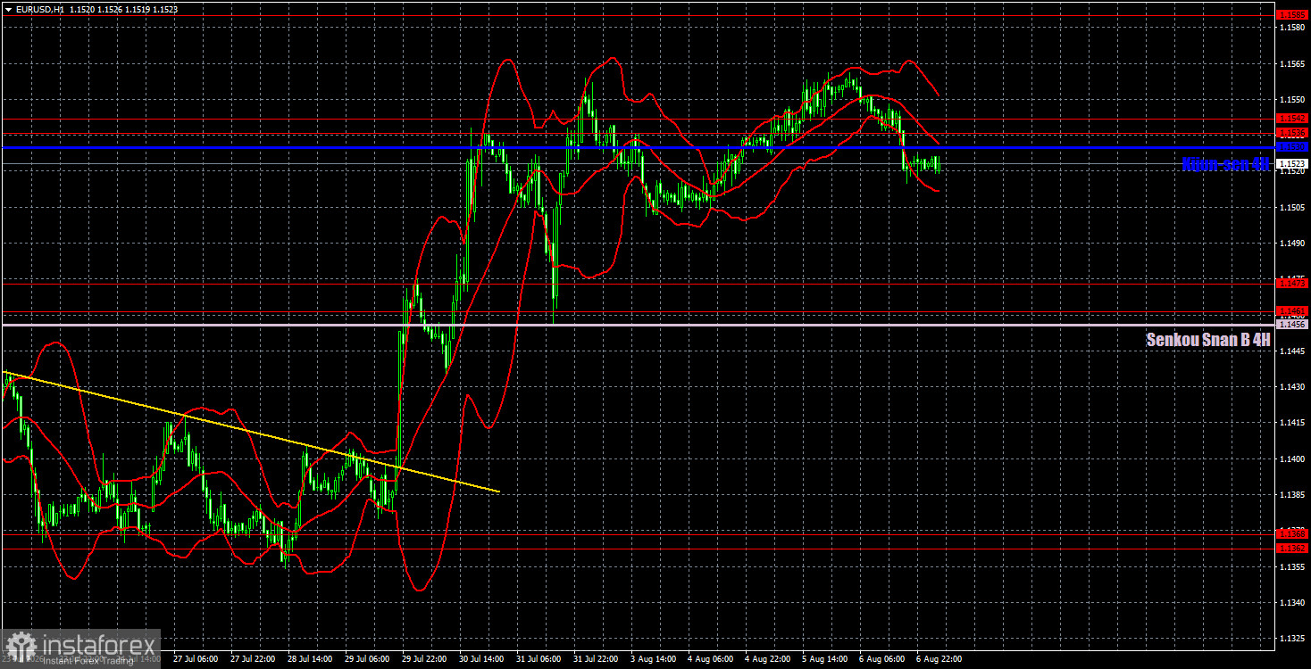This screenshot has width=1311, height=669.
Task: Click the 31 Jul 06:00 time label
Action: [x=538, y=659]
